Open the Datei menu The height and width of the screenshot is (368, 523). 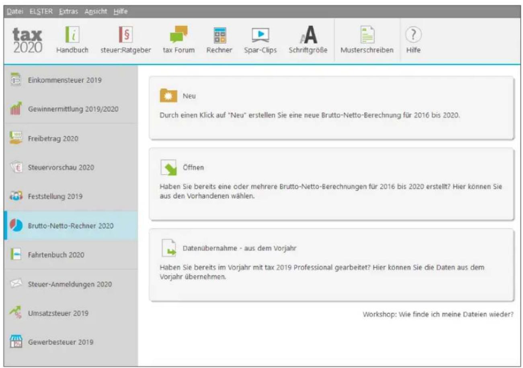(15, 11)
